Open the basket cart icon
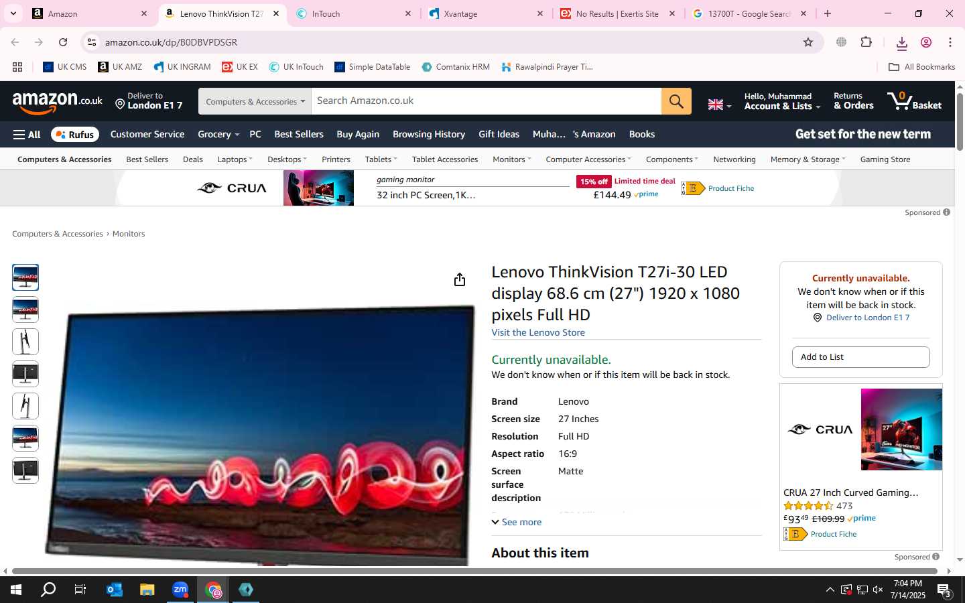This screenshot has height=603, width=965. point(915,101)
